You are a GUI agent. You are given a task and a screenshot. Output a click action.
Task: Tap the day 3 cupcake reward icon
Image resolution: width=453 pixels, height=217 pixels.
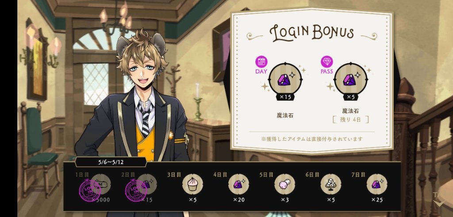tap(192, 184)
